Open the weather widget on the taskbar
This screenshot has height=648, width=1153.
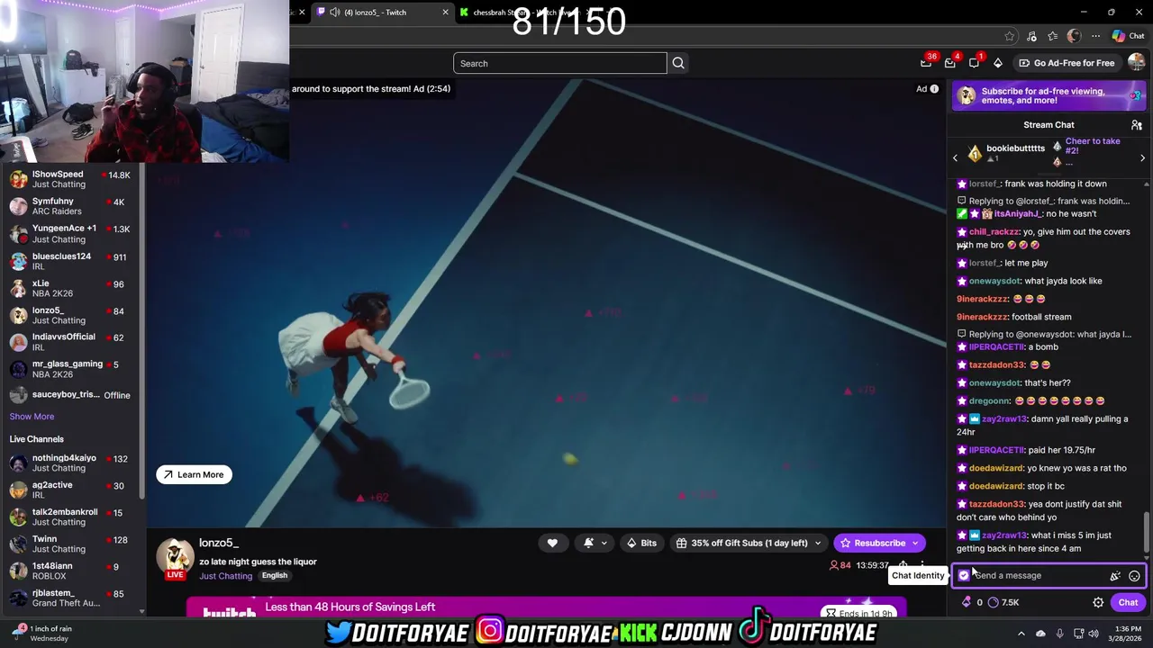41,633
